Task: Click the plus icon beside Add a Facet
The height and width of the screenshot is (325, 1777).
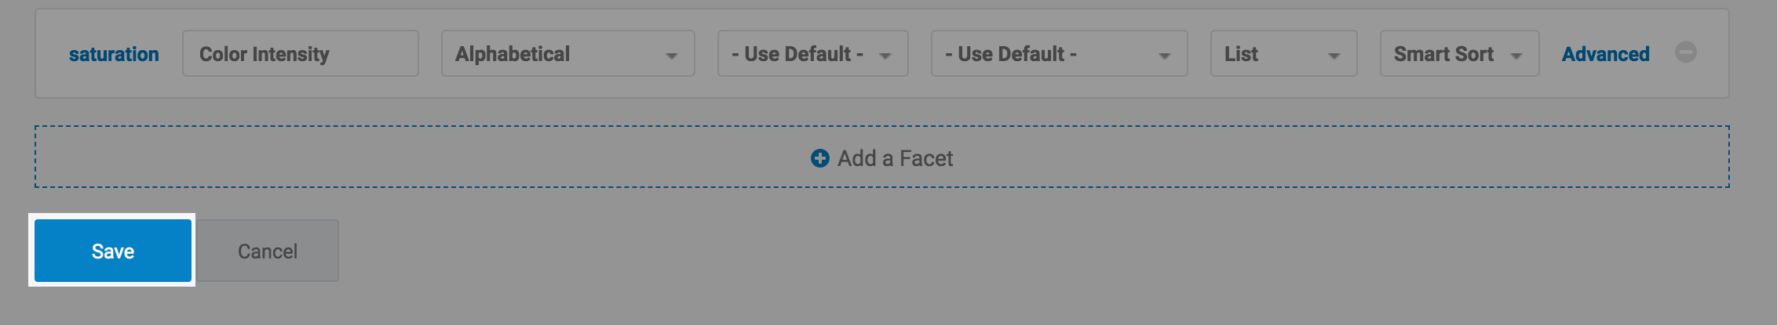Action: point(819,158)
